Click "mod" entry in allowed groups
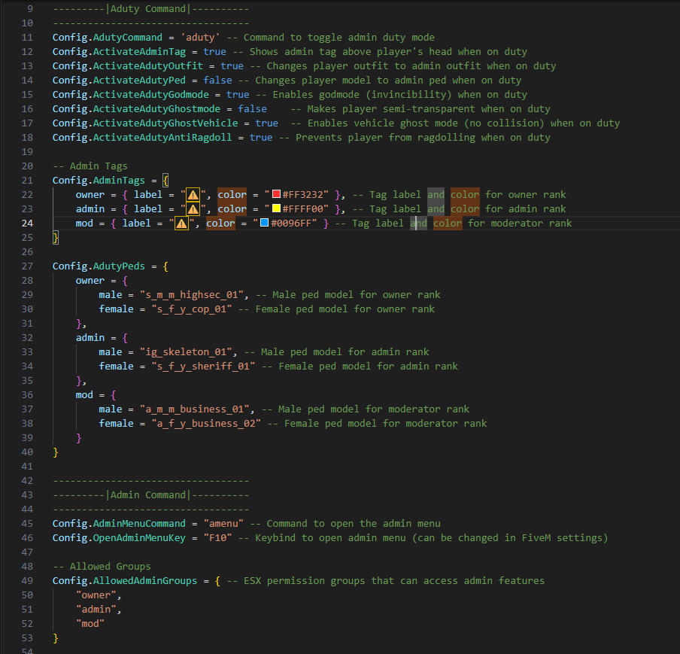 click(x=90, y=624)
